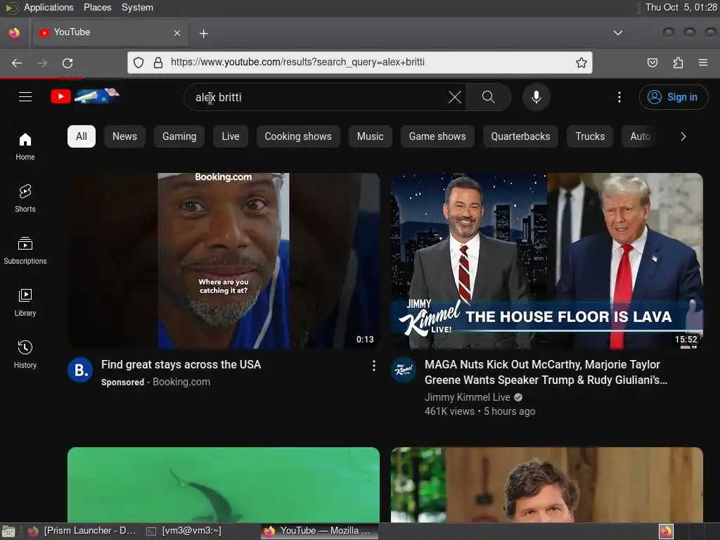The width and height of the screenshot is (720, 540).
Task: Show more filter chips with right chevron
Action: point(683,136)
